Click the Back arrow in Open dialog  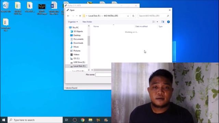[68, 16]
